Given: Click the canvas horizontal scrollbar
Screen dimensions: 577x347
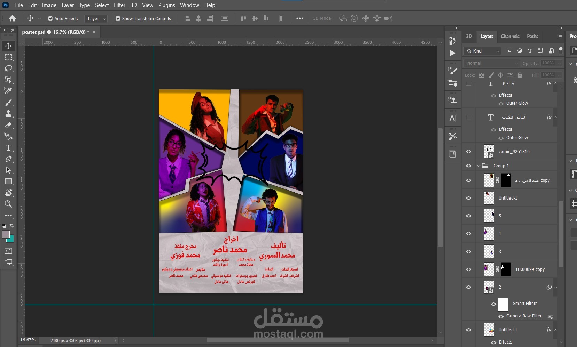Looking at the screenshot, I should (x=278, y=340).
